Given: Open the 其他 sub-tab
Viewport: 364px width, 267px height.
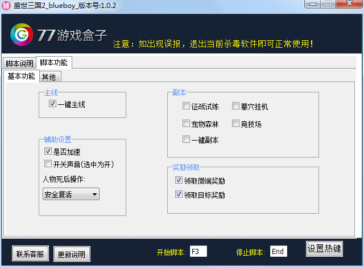Looking at the screenshot, I should coord(49,77).
